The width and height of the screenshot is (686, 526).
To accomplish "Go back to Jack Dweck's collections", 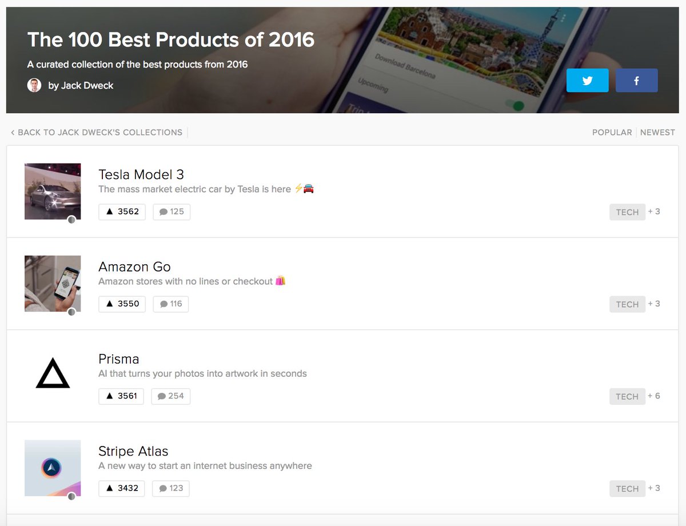I will [97, 132].
